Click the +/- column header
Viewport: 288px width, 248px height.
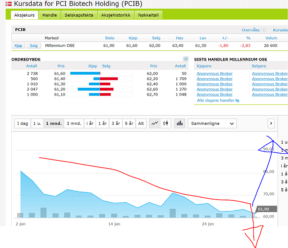[x=225, y=38]
